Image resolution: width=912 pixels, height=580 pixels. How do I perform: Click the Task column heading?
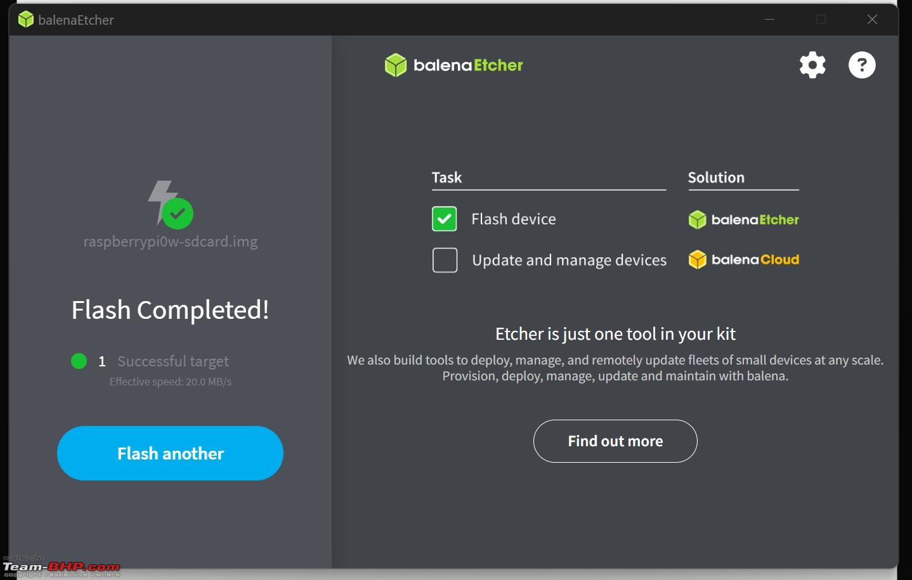446,177
